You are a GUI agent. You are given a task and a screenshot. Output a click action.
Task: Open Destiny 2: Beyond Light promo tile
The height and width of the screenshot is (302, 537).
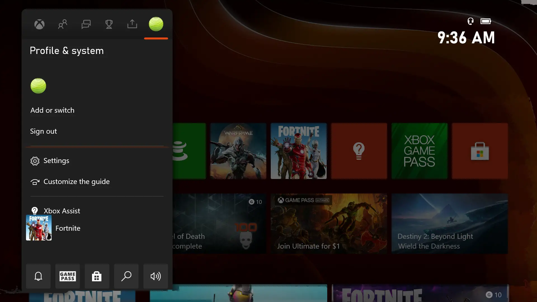click(449, 224)
